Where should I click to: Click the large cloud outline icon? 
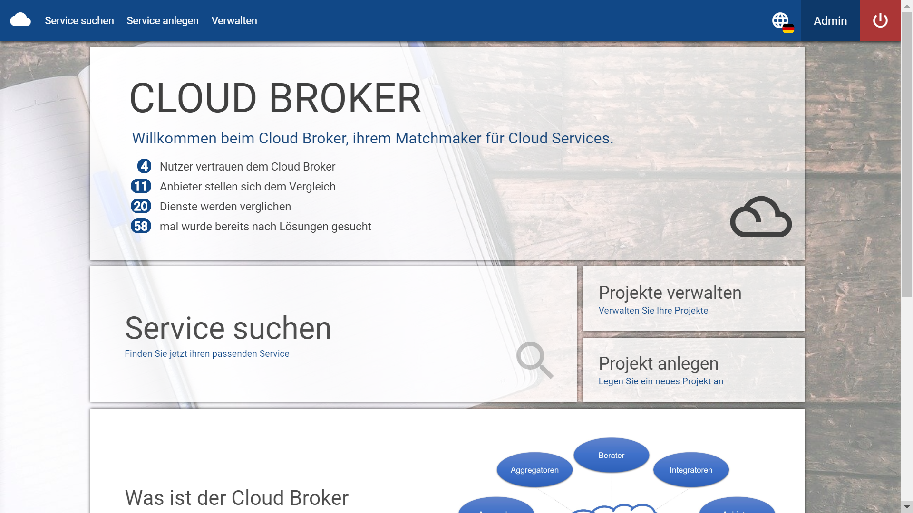pos(761,217)
